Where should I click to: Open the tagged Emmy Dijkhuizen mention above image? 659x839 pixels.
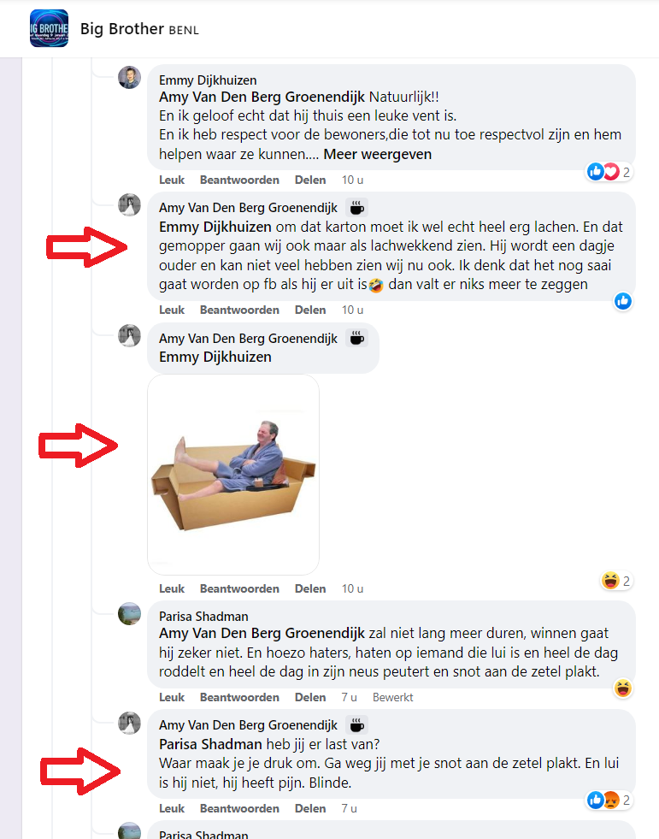(x=215, y=357)
